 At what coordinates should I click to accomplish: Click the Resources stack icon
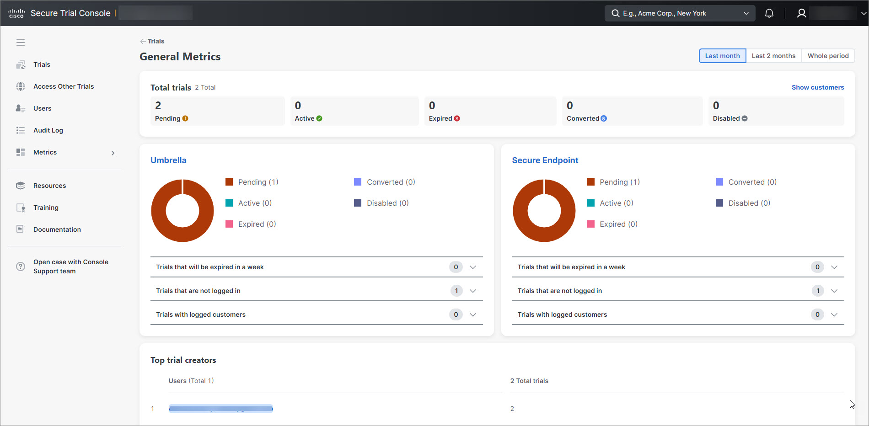(x=21, y=186)
